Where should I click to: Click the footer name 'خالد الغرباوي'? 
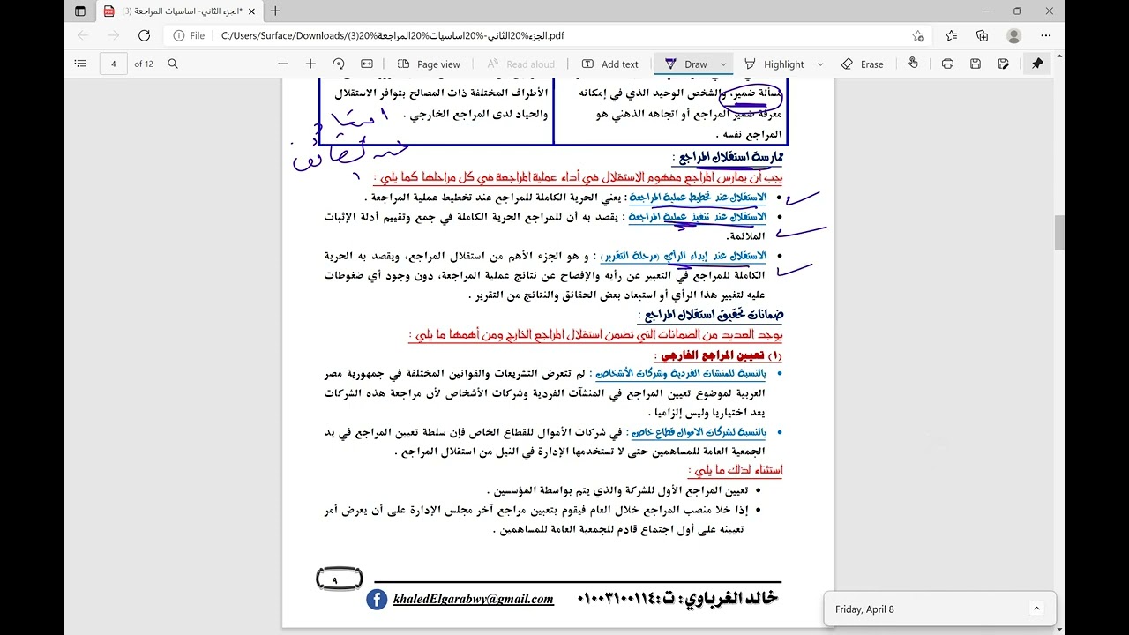[732, 598]
